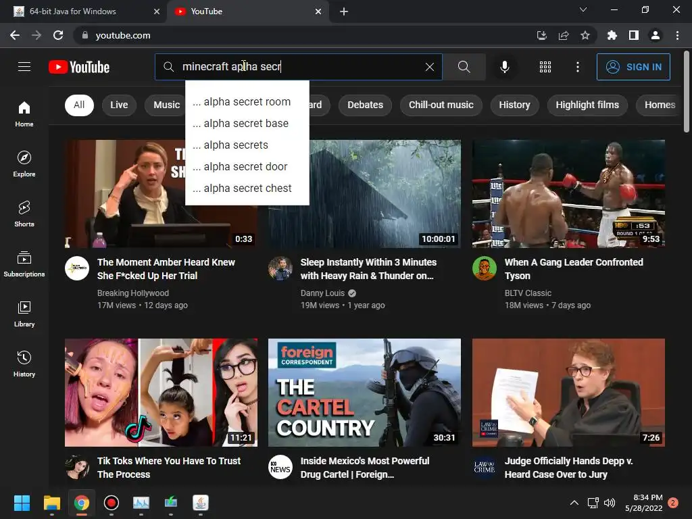Open the Cartel Country video thumbnail
This screenshot has height=519, width=692.
click(364, 393)
